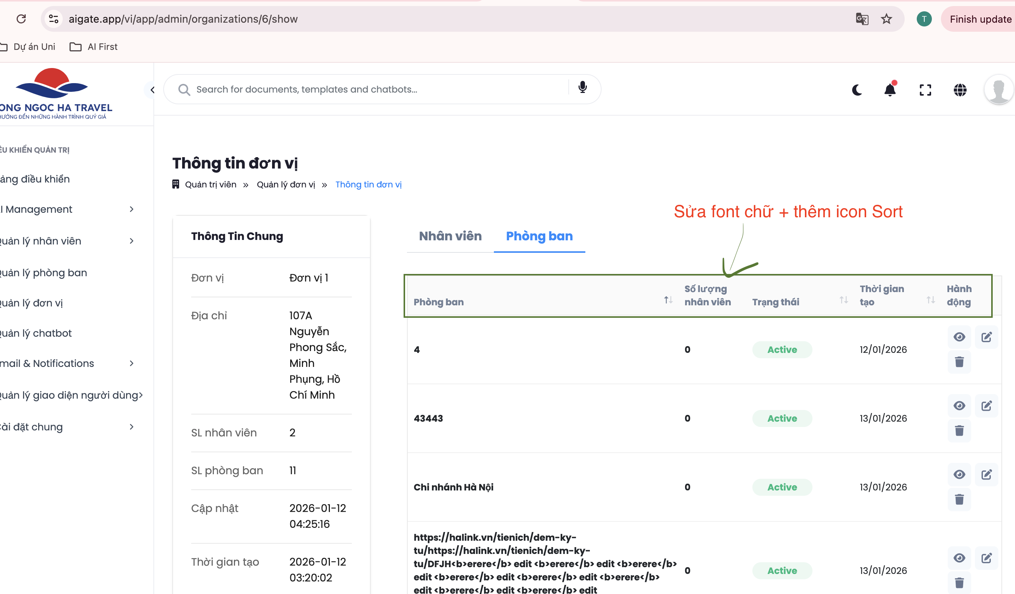
Task: Delete department 43443 with trash icon
Action: [959, 430]
